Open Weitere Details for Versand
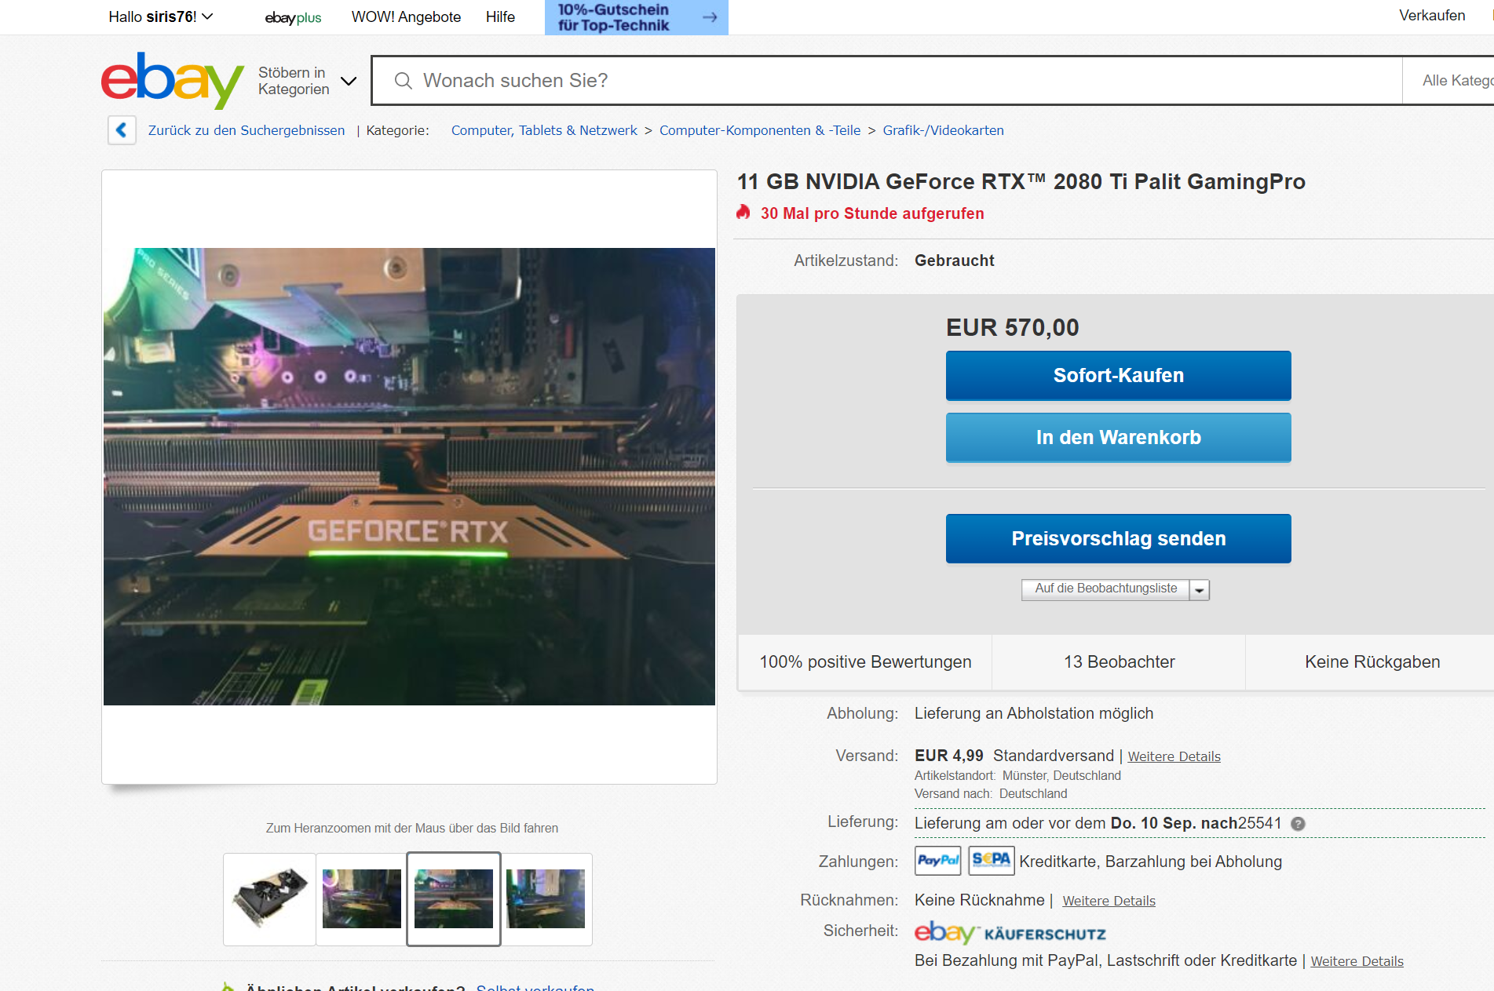This screenshot has height=991, width=1494. pyautogui.click(x=1174, y=756)
